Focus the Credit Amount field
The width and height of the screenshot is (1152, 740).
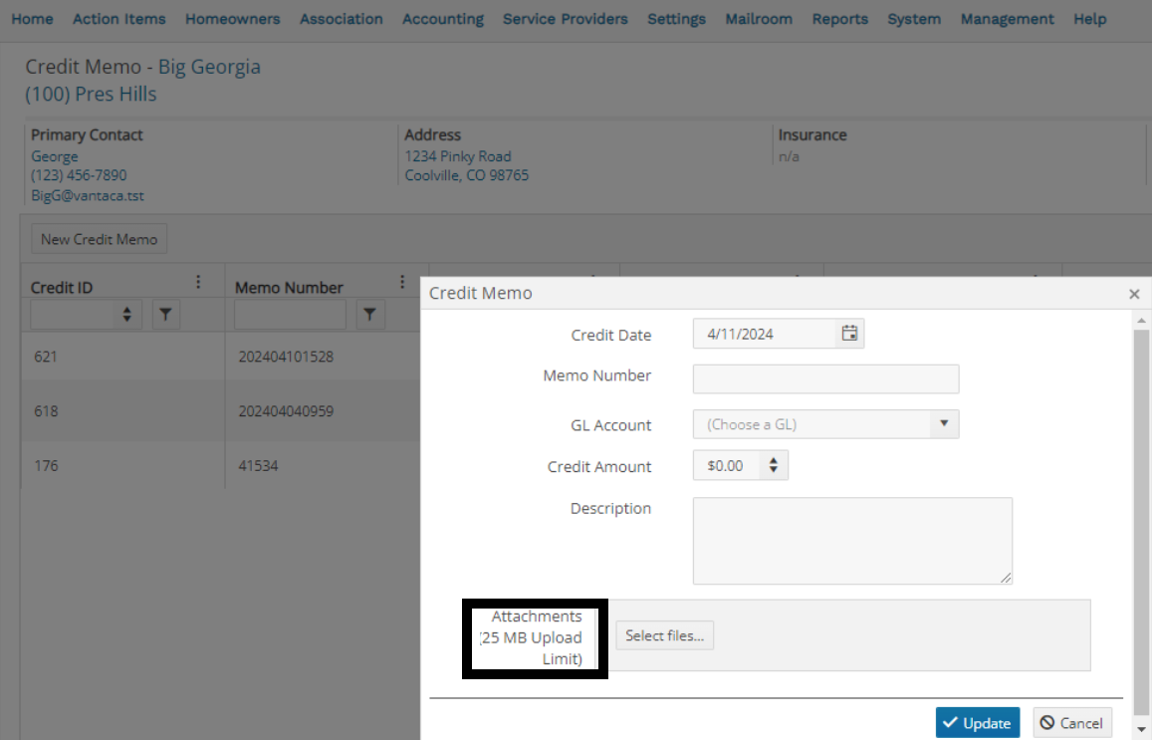[728, 465]
